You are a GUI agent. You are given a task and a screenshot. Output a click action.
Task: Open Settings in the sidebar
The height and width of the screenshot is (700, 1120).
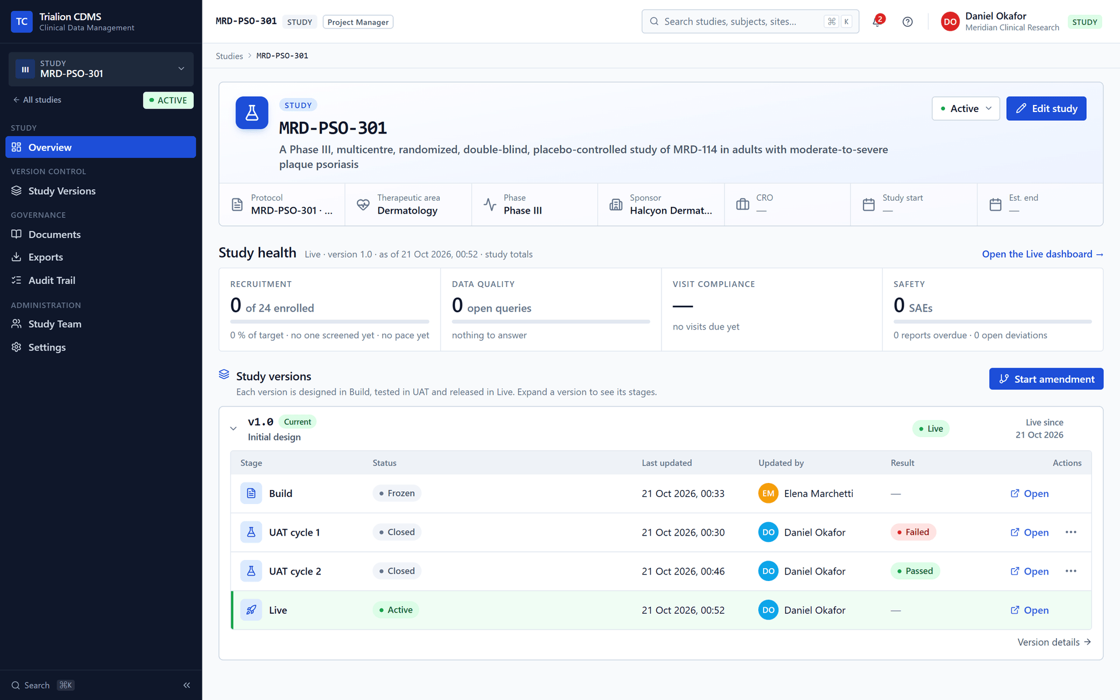[x=101, y=347]
